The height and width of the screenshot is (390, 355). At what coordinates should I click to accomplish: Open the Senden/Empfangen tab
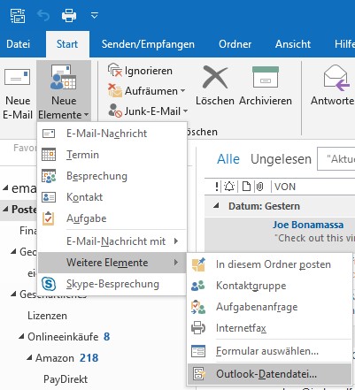[148, 44]
